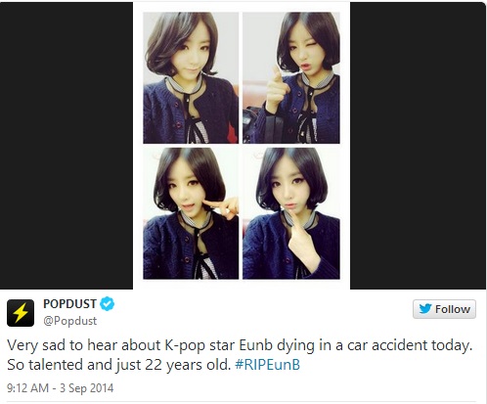Click the 3 Sep 2014 date text
This screenshot has width=487, height=404.
tap(86, 388)
